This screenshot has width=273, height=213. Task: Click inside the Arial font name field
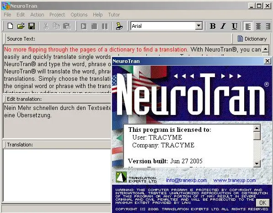tap(163, 26)
